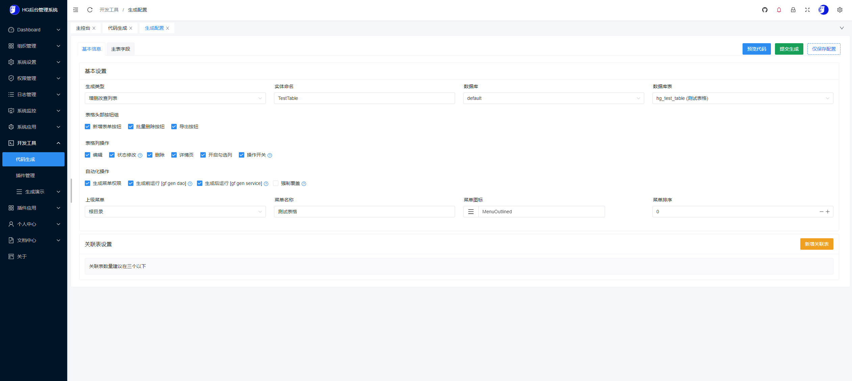Toggle fullscreen mode icon
This screenshot has width=852, height=381.
(x=807, y=10)
